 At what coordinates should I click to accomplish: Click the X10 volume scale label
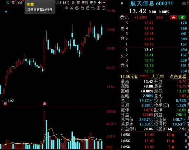click(109, 147)
